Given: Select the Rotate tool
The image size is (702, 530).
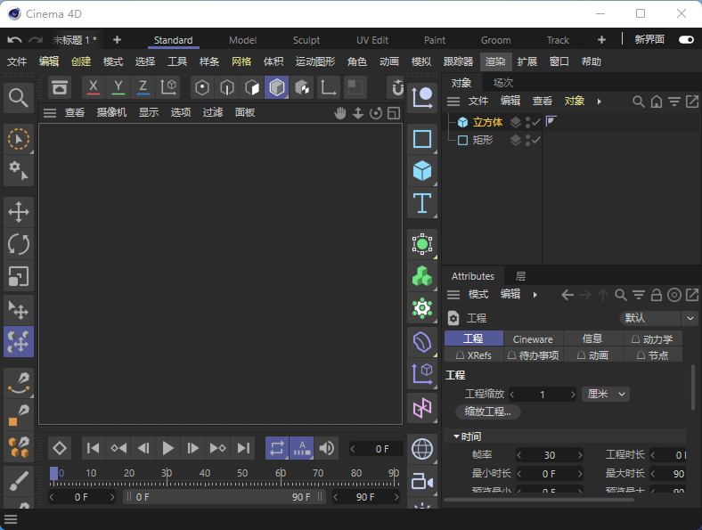Looking at the screenshot, I should pyautogui.click(x=19, y=243).
